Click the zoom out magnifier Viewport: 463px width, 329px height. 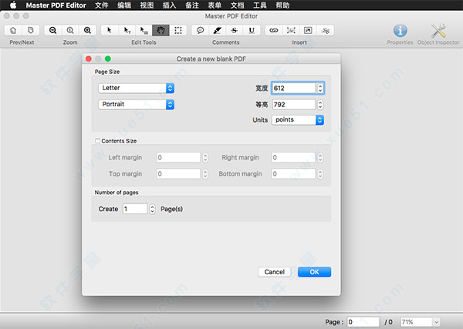[x=52, y=30]
